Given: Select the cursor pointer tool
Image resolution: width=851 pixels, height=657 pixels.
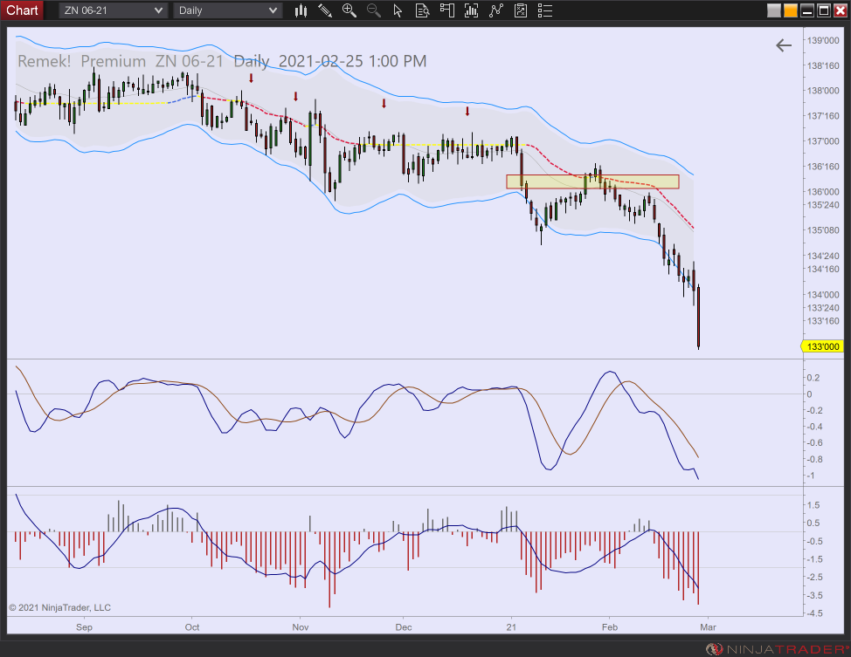Looking at the screenshot, I should point(398,10).
